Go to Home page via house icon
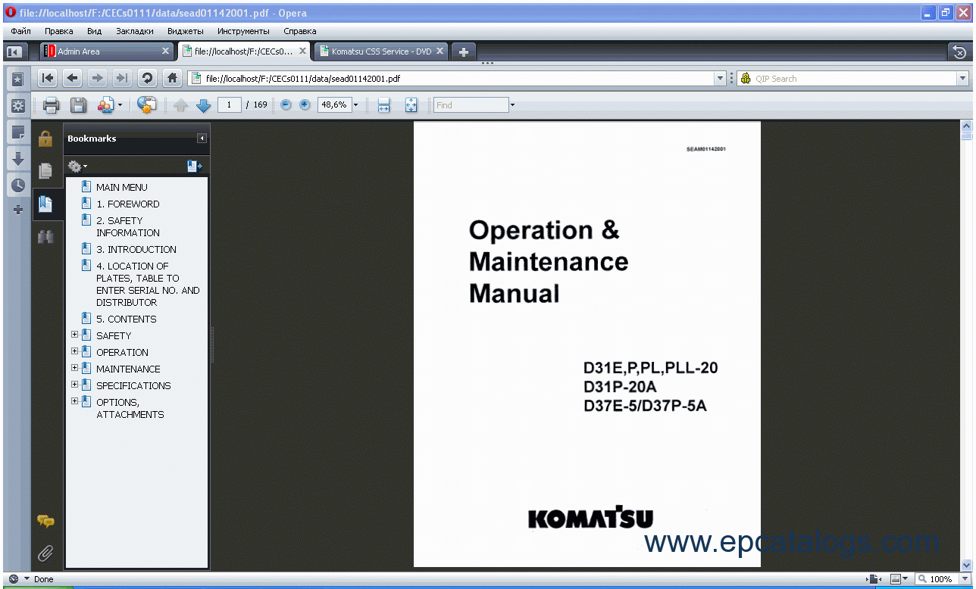The width and height of the screenshot is (976, 589). point(172,78)
